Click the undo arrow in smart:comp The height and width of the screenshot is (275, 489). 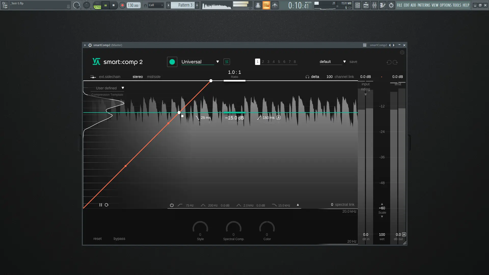pyautogui.click(x=389, y=62)
